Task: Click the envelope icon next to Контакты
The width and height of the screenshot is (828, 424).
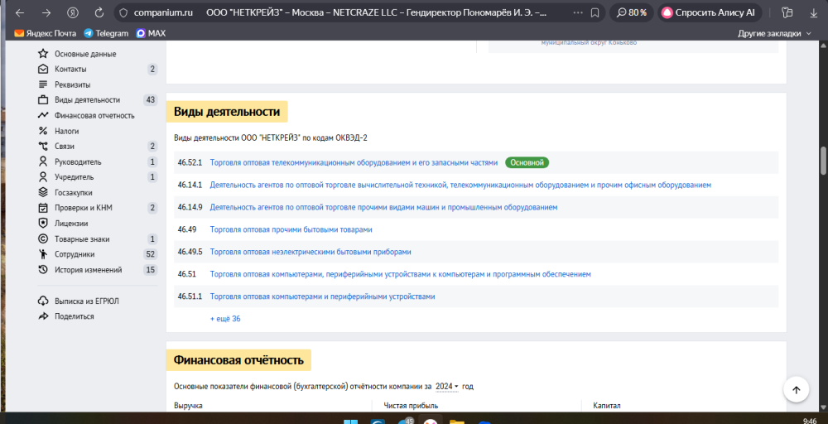Action: 43,69
